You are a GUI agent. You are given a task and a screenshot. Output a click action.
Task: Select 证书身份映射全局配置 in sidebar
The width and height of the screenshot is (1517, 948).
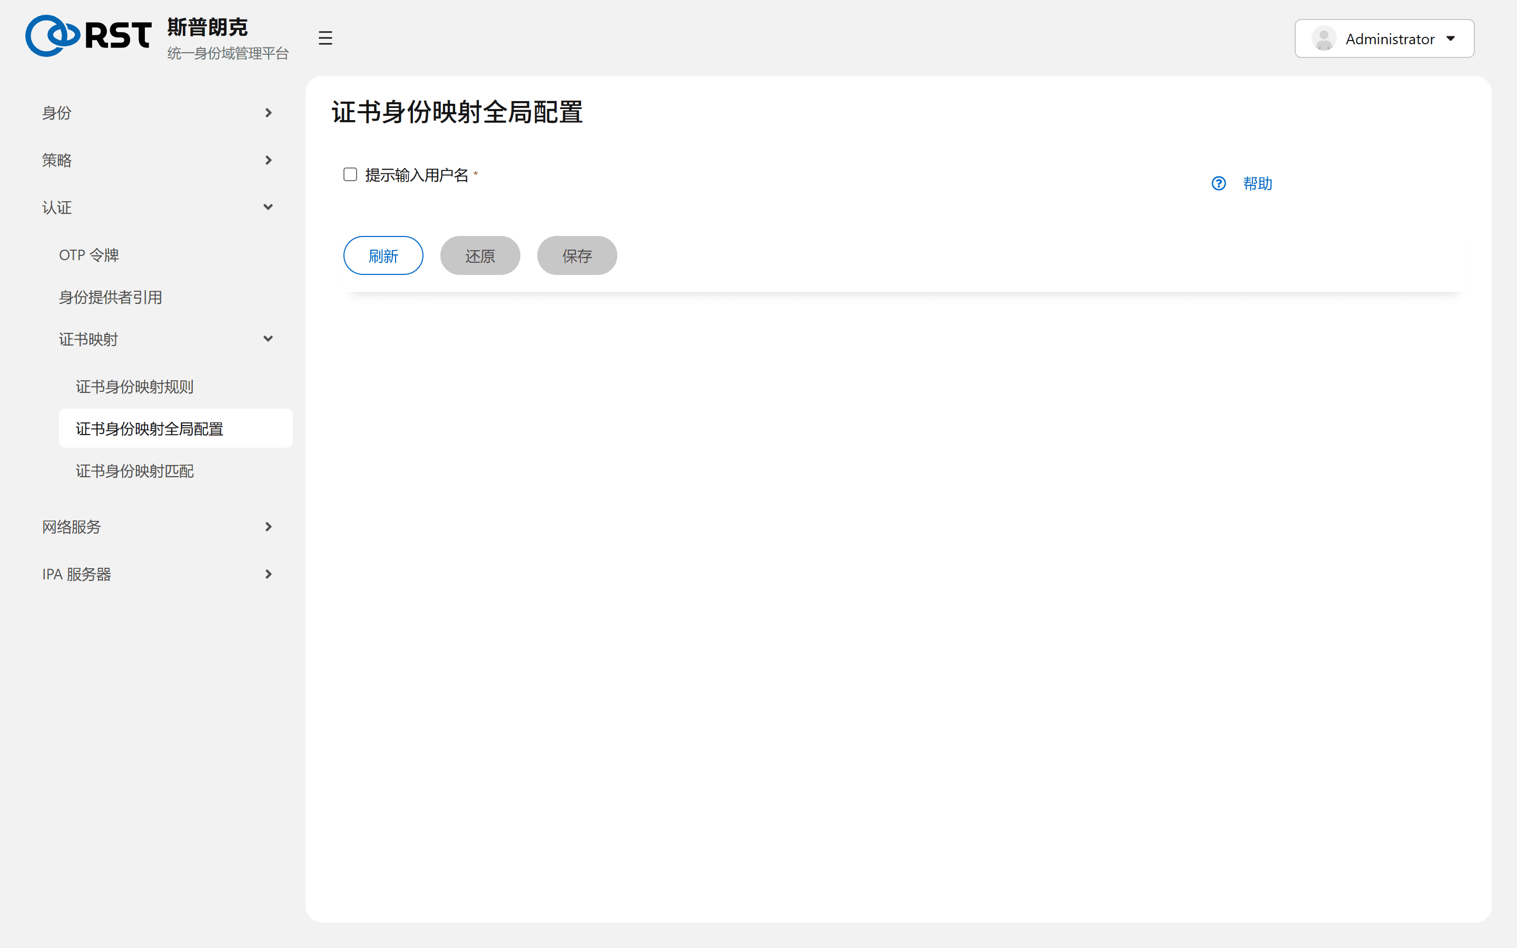coord(175,428)
